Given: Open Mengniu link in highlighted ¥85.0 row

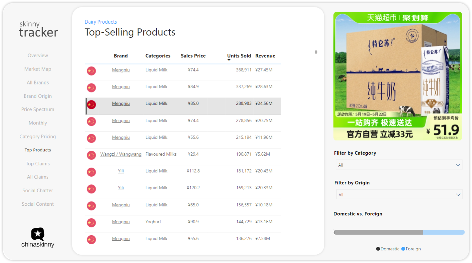Looking at the screenshot, I should [x=121, y=104].
